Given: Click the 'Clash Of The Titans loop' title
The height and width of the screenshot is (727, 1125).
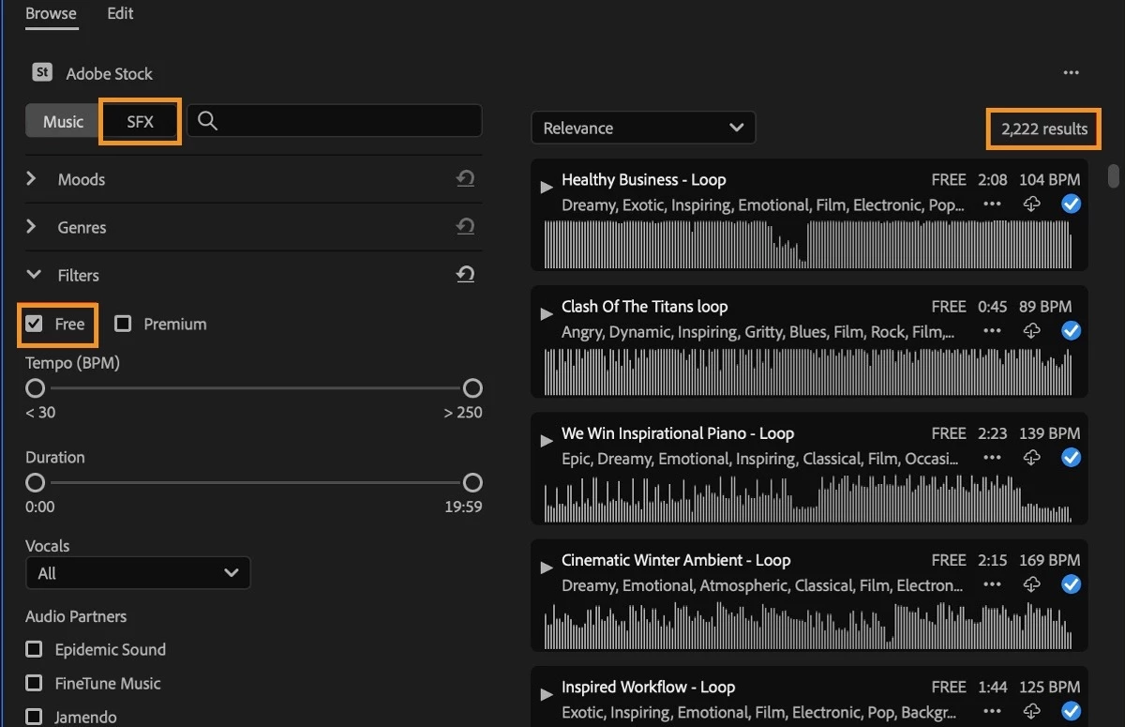Looking at the screenshot, I should [x=644, y=306].
